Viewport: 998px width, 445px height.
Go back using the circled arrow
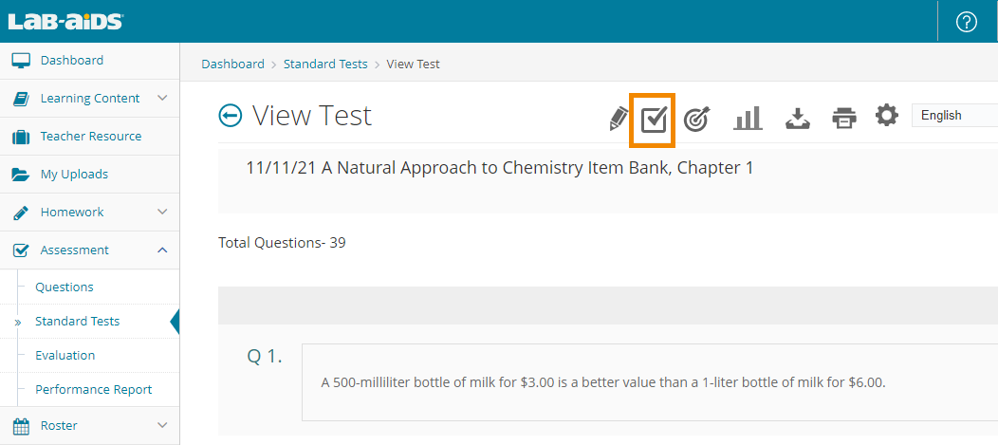231,116
